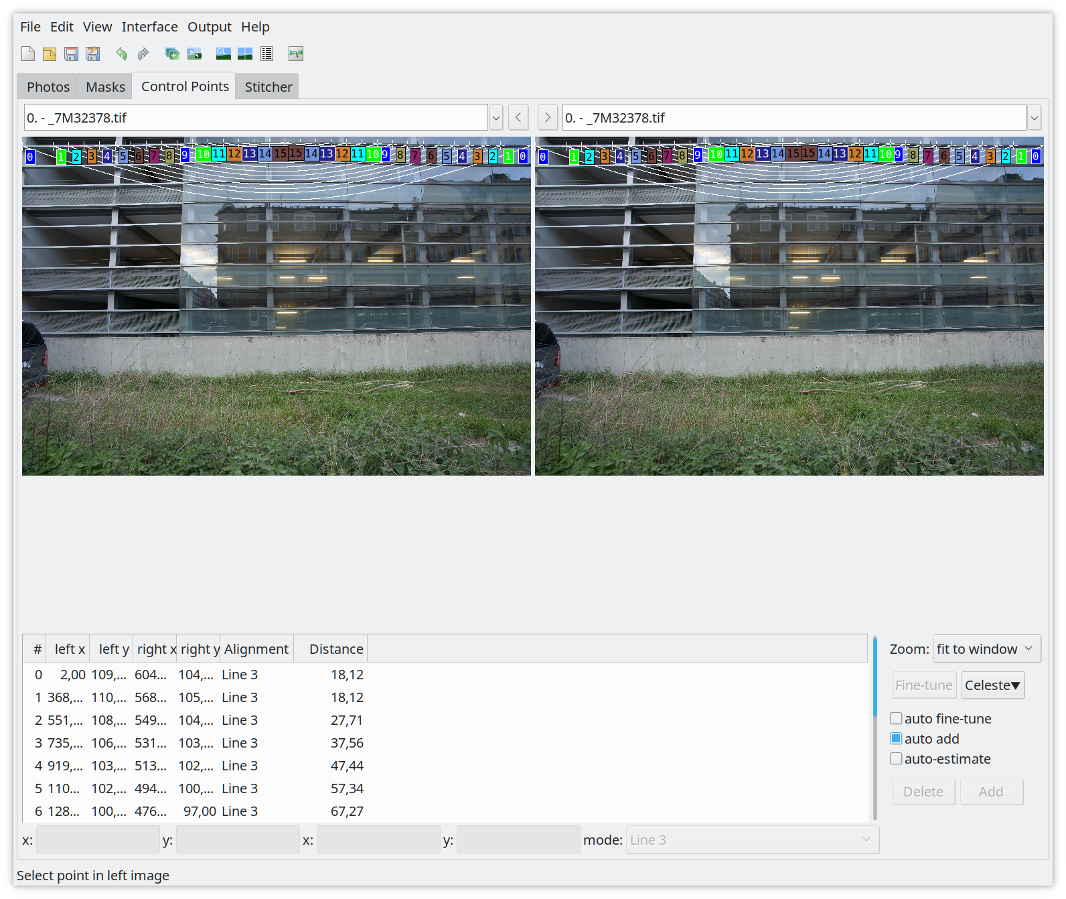Click the New project icon
1066x899 pixels.
[28, 54]
